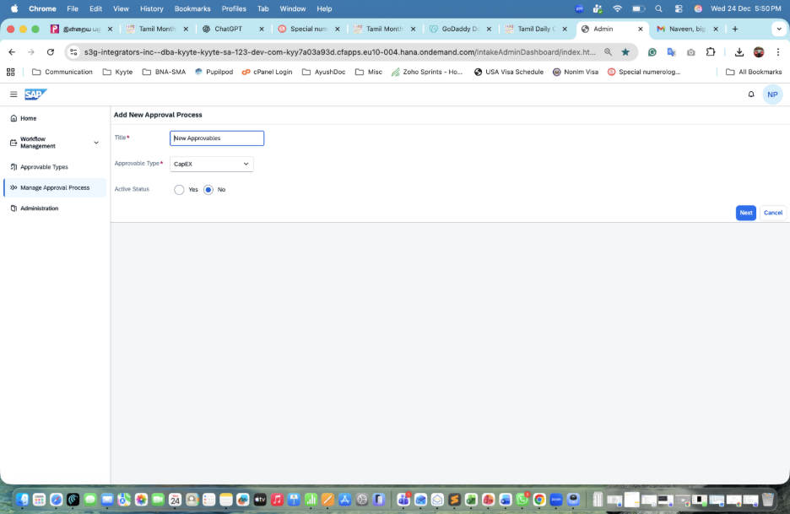Switch to the ChatGPT tab
Screen dimensions: 790x514
tap(234, 30)
